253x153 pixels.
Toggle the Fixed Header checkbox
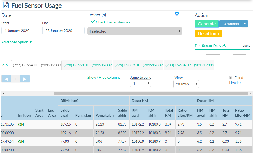point(231,78)
